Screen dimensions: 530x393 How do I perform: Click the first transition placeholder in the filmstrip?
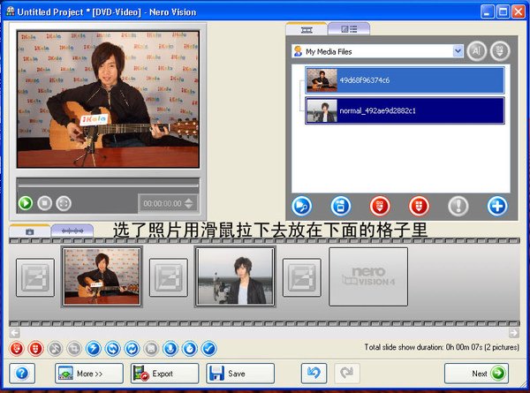pyautogui.click(x=35, y=277)
